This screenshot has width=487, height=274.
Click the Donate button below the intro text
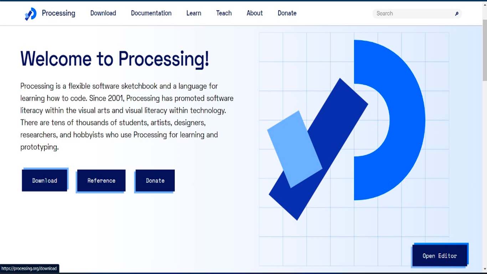[155, 181]
